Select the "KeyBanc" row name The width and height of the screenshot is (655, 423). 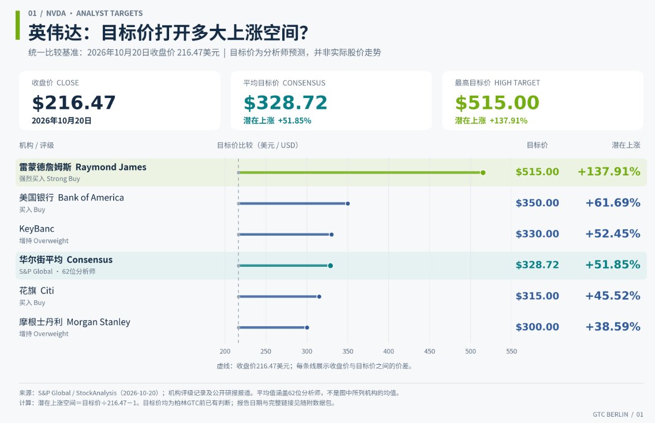point(37,229)
